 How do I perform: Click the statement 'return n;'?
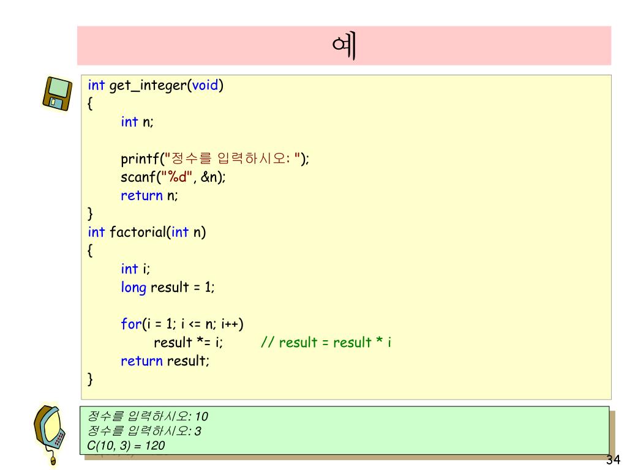click(149, 195)
